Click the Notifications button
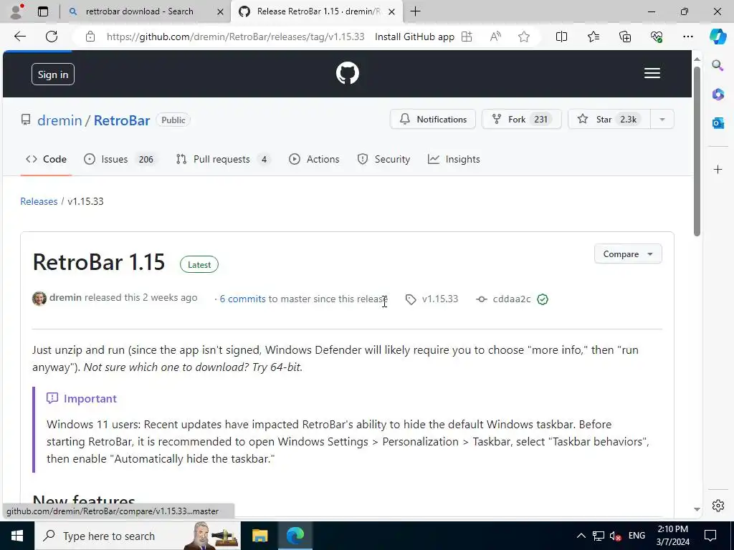The width and height of the screenshot is (734, 550). click(432, 120)
